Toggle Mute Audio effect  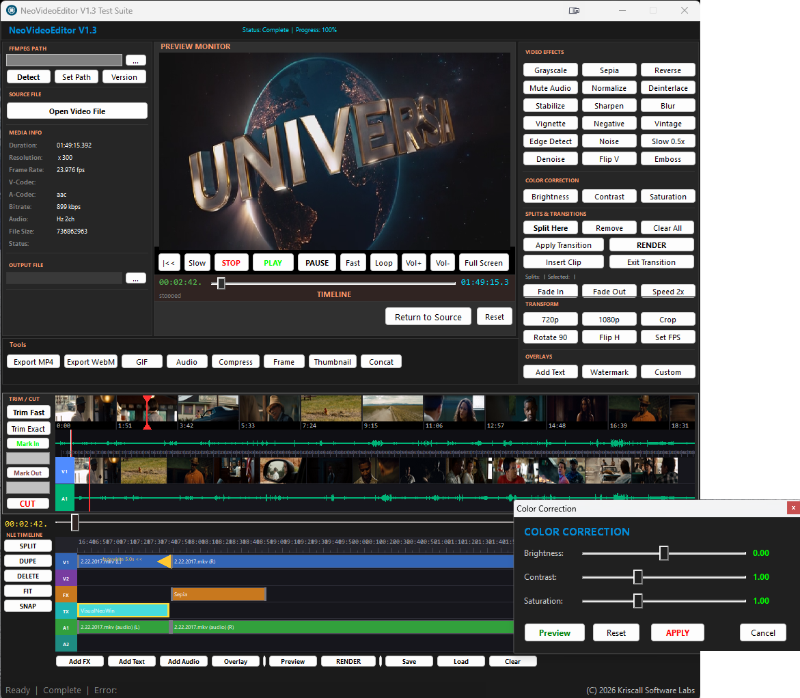551,88
